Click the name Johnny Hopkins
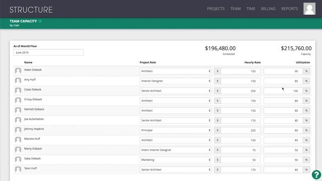 pyautogui.click(x=34, y=129)
